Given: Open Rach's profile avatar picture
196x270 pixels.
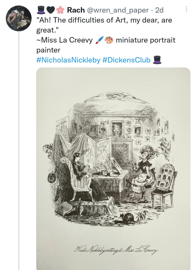Looking at the screenshot, I should coord(19,18).
